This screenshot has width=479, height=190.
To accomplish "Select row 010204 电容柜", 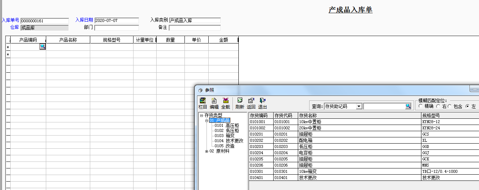I will [364, 153].
